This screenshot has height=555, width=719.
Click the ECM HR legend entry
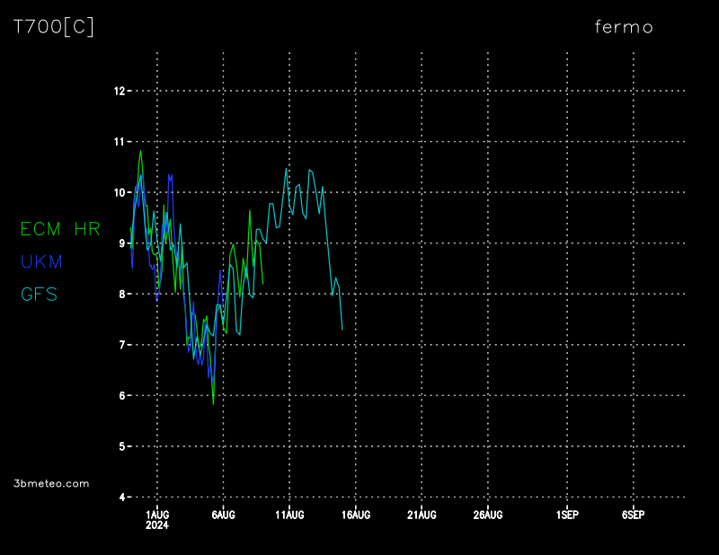coord(60,229)
